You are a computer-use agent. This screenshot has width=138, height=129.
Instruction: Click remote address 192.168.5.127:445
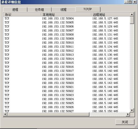pyautogui.click(x=105, y=18)
